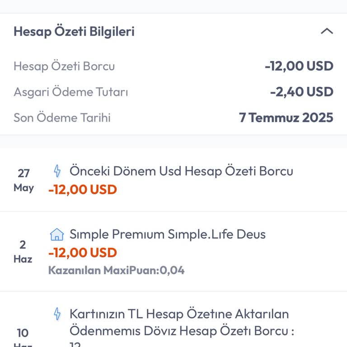Click the 7 Temmuz 2025 due date
347x347 pixels.
286,118
